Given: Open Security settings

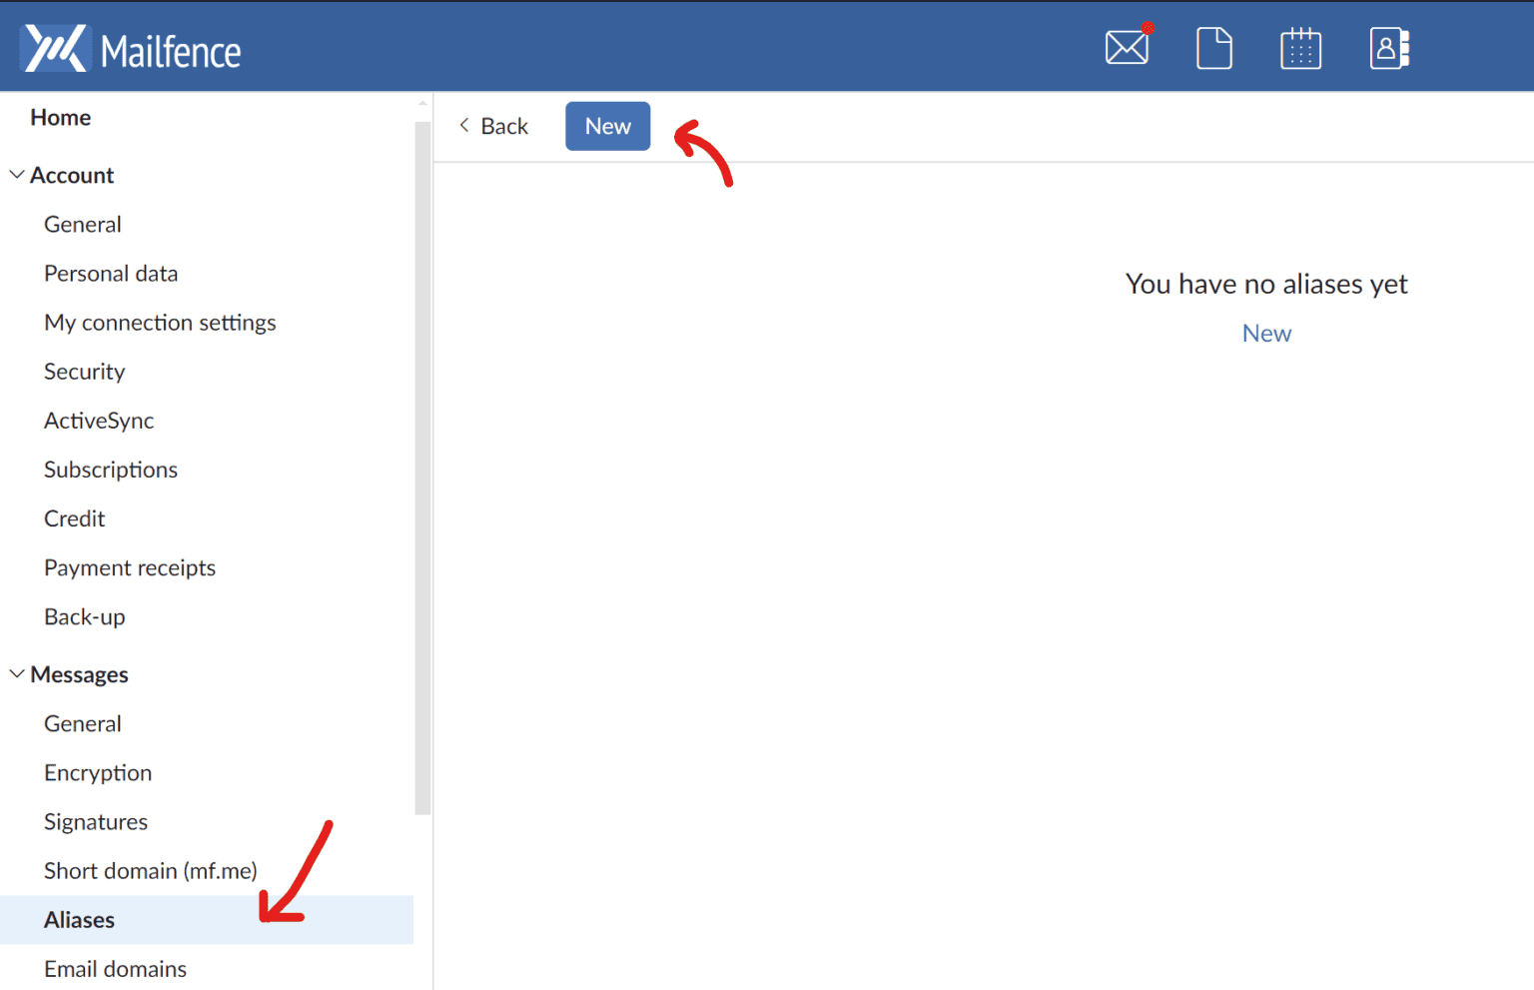Looking at the screenshot, I should (x=84, y=371).
